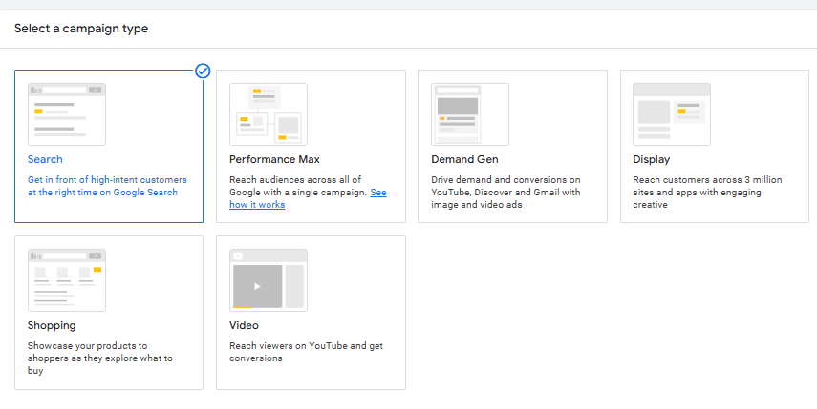This screenshot has width=817, height=409.
Task: Click 'Reach viewers on YouTube and get conversions'
Action: pos(307,352)
